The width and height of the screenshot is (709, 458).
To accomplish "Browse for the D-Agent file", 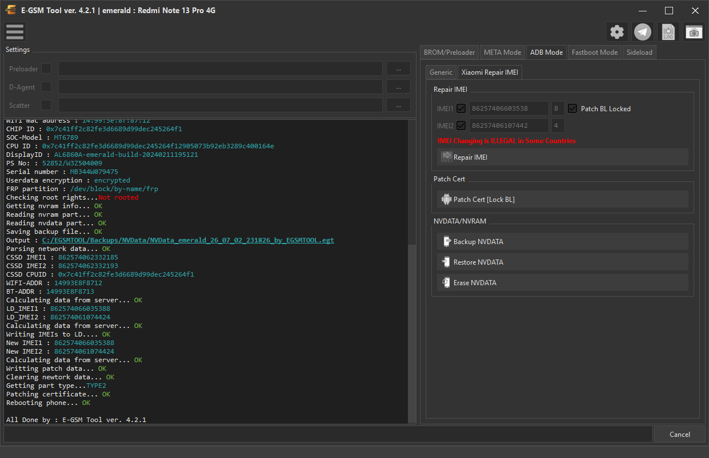I will [x=398, y=87].
